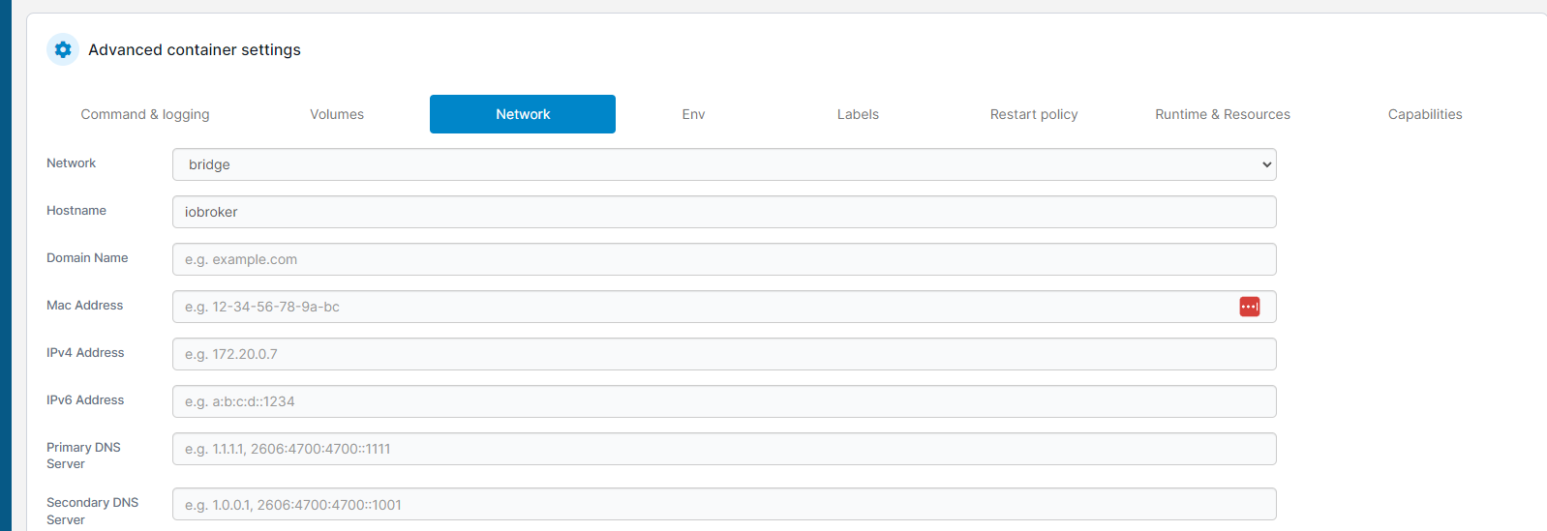The width and height of the screenshot is (1547, 531).
Task: Click the Primary DNS Server label
Action: 83,456
